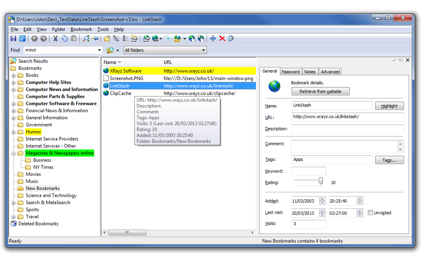Open the File menu

(14, 29)
